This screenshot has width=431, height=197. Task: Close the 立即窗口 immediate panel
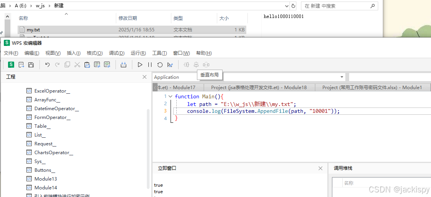pyautogui.click(x=320, y=168)
